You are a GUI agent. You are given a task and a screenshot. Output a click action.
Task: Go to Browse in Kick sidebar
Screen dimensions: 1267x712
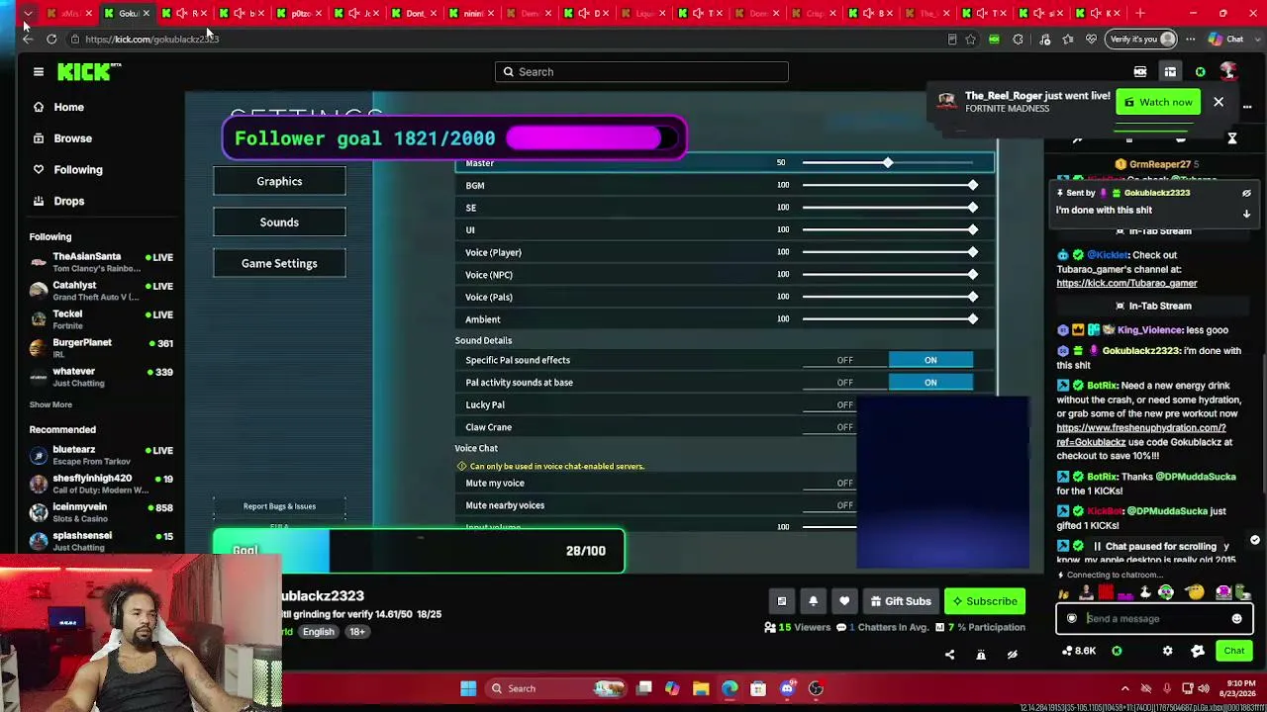[x=62, y=138]
